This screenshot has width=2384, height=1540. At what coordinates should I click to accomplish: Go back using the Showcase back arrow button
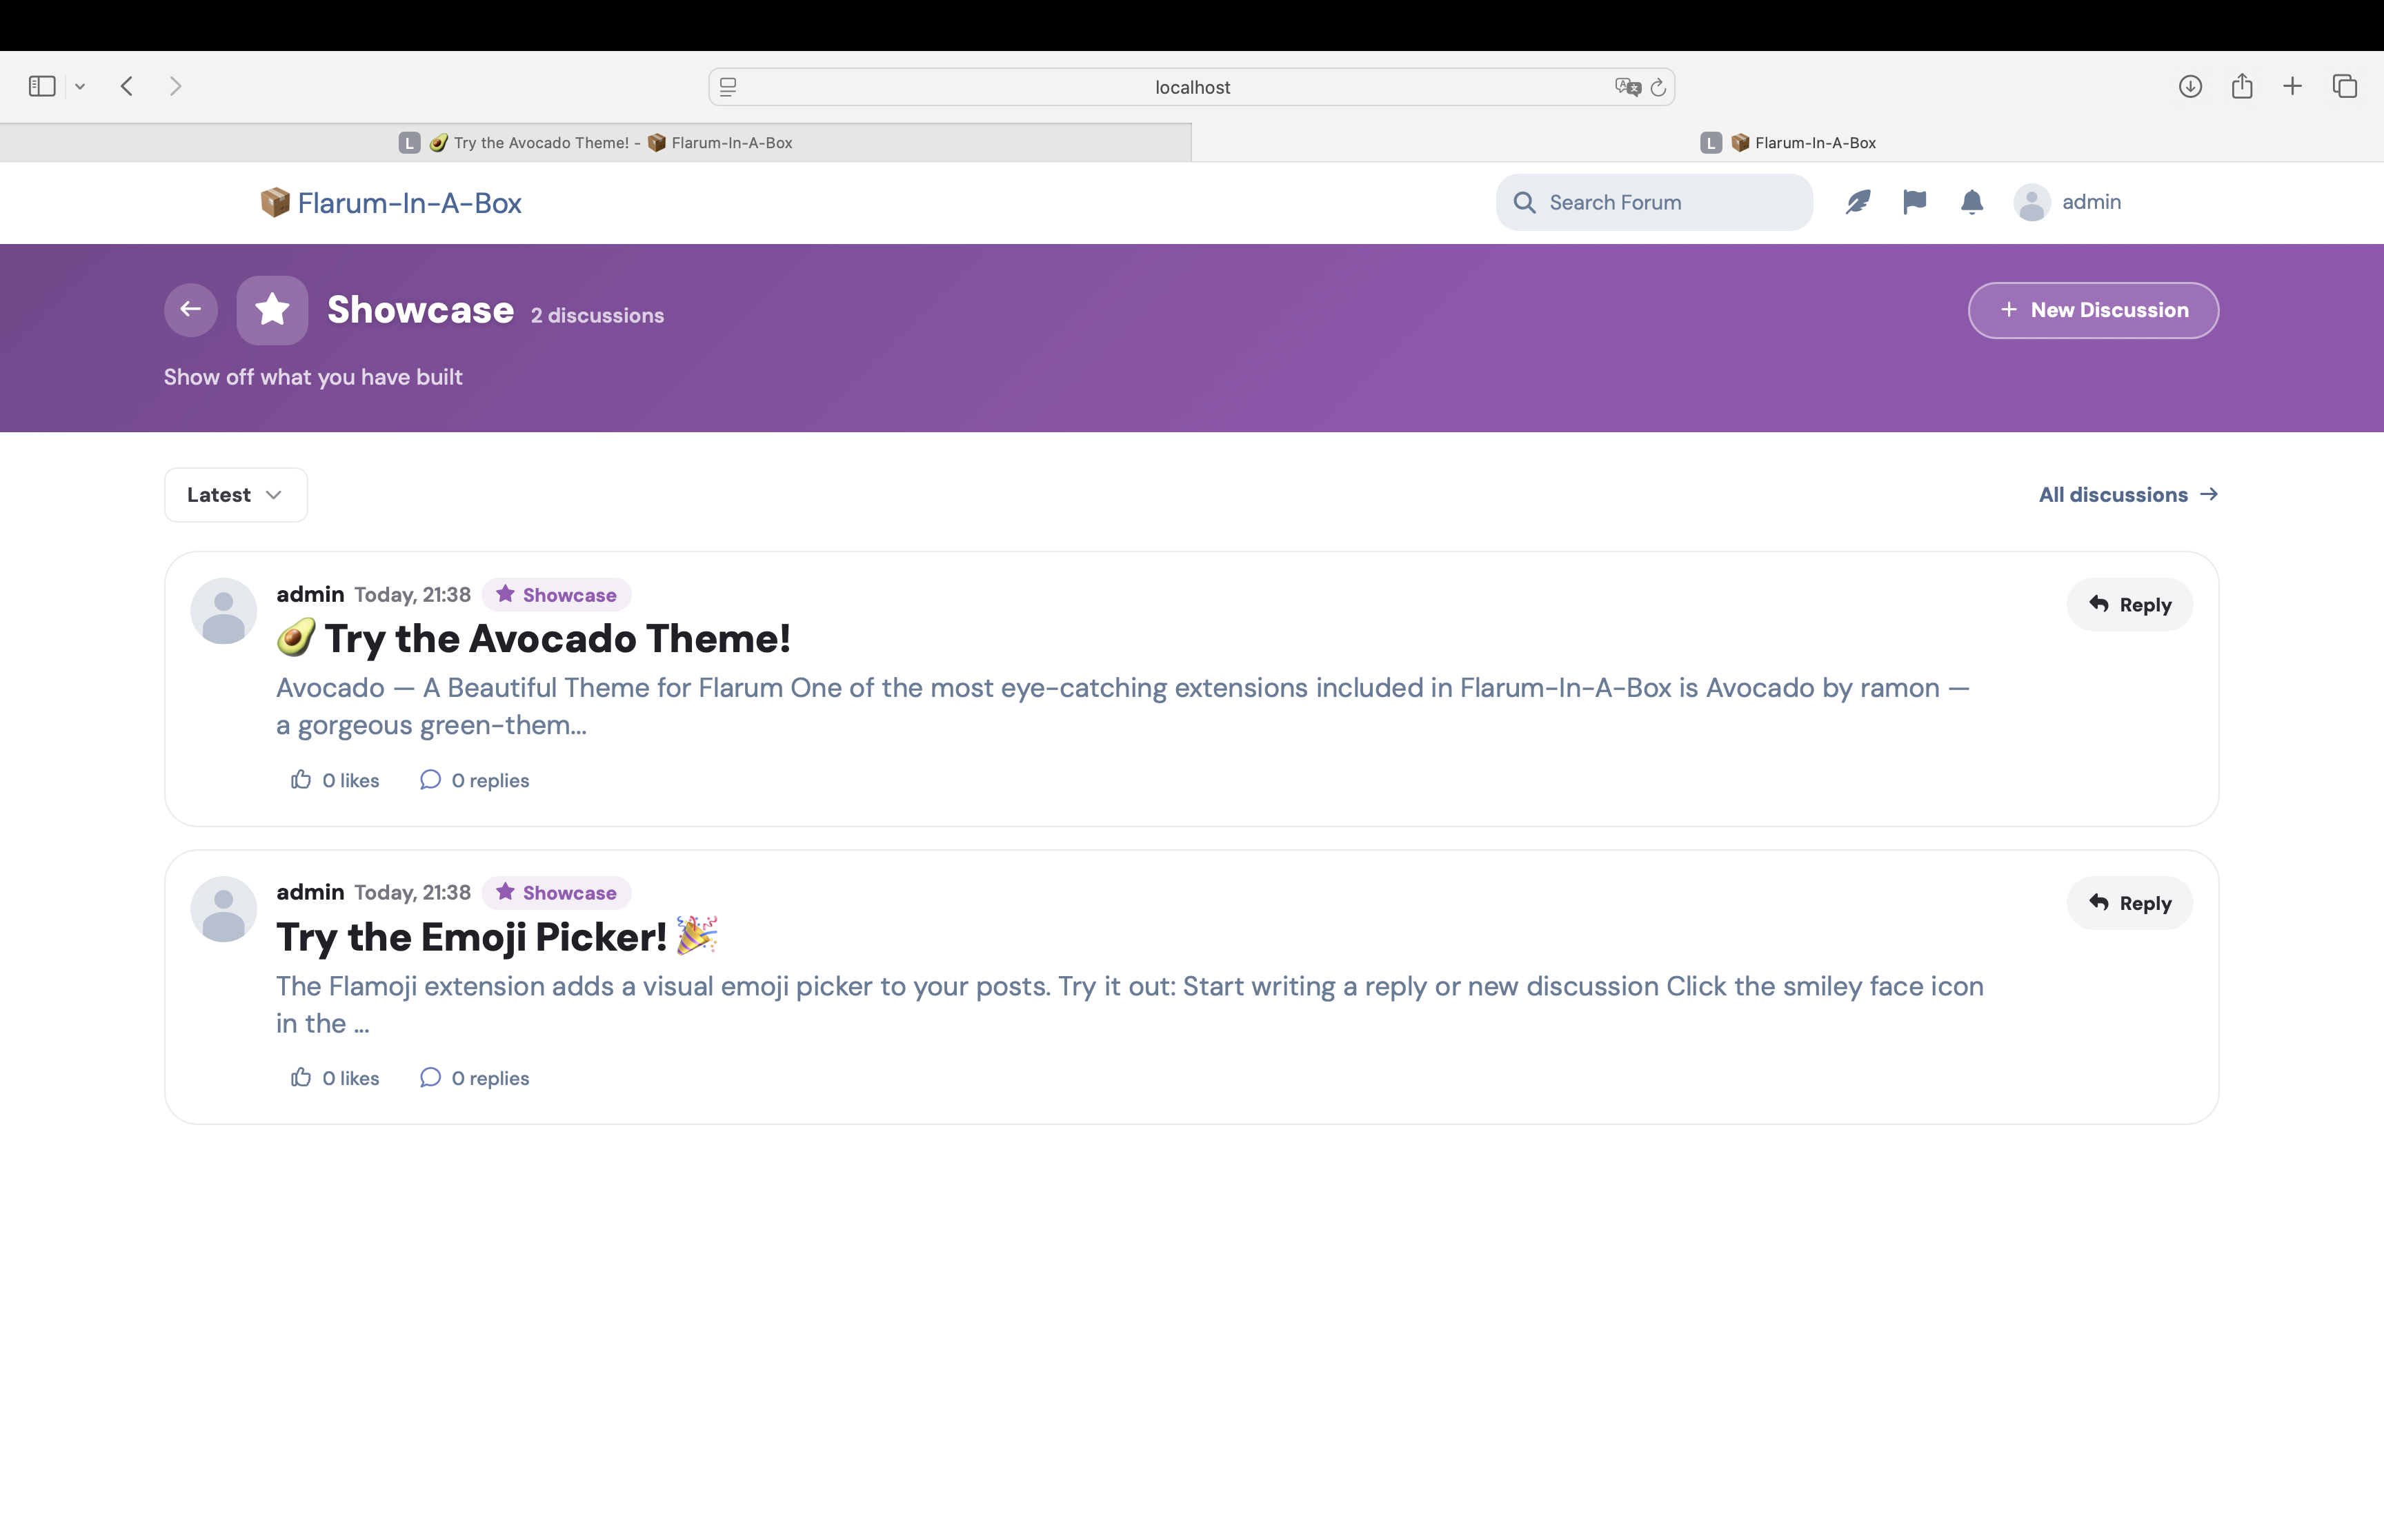[x=191, y=310]
